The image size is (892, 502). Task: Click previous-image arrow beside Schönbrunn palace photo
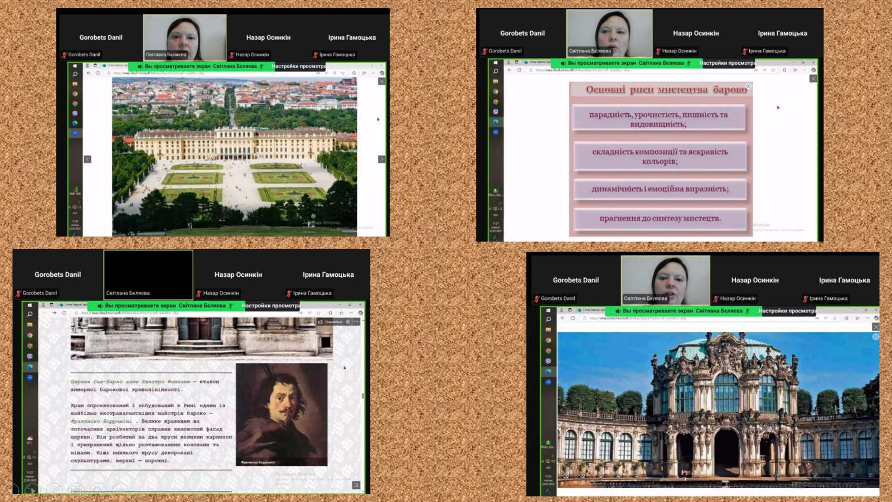click(88, 160)
